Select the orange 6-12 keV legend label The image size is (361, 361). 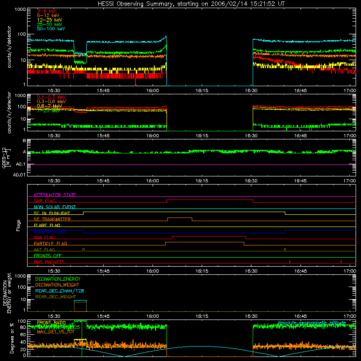(x=48, y=15)
